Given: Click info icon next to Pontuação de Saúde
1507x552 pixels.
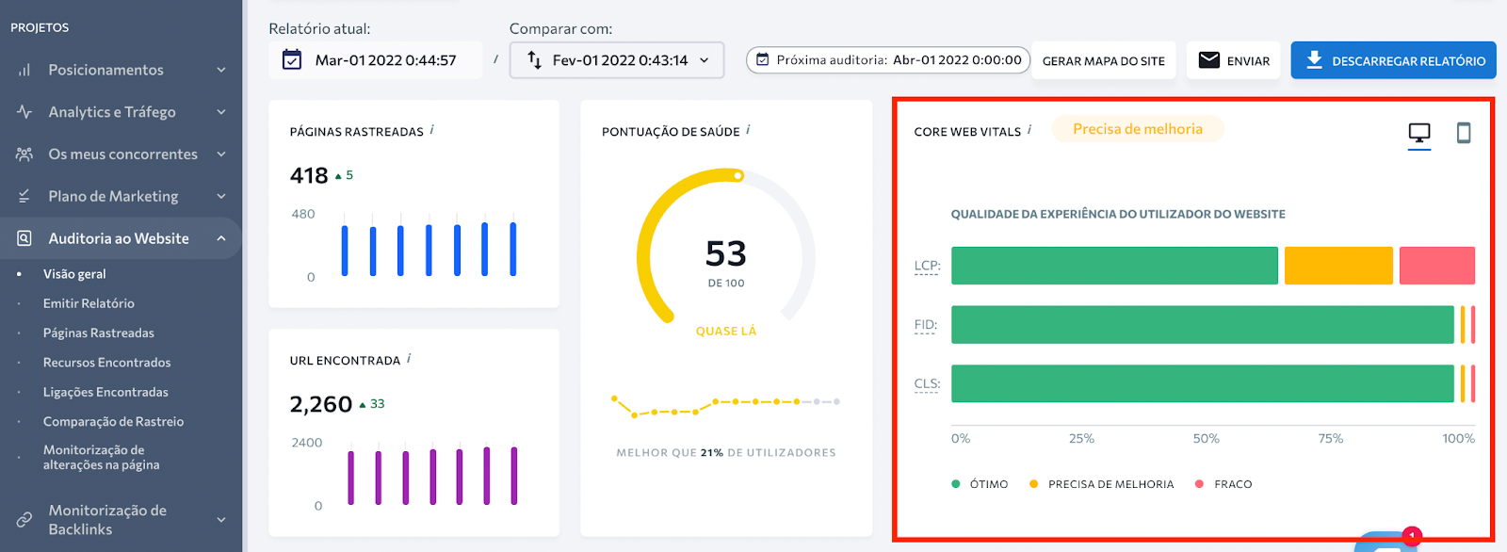Looking at the screenshot, I should [x=748, y=130].
